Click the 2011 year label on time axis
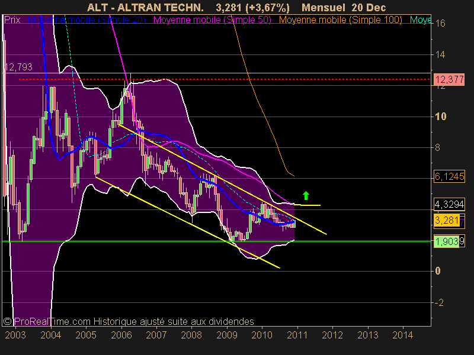This screenshot has height=355, width=474. click(297, 335)
